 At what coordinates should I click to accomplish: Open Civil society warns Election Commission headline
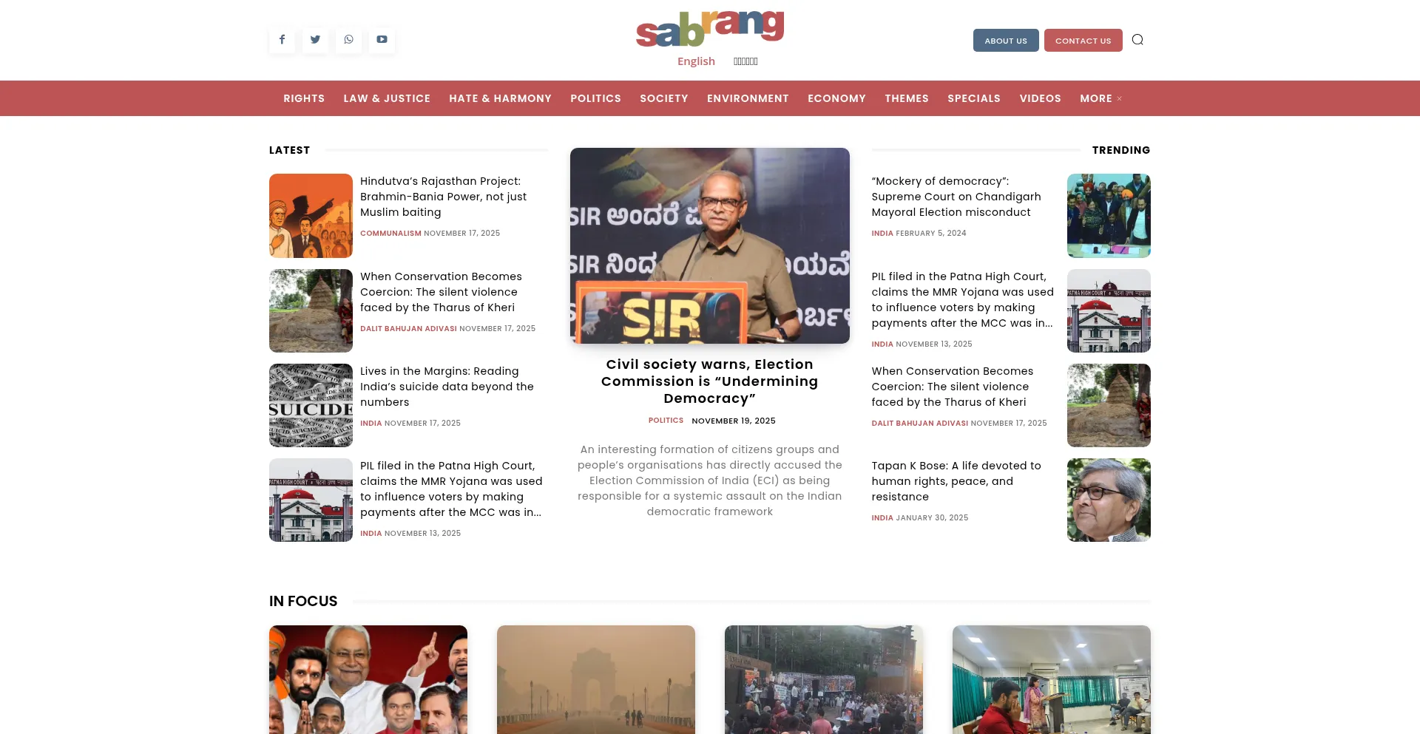pos(709,381)
